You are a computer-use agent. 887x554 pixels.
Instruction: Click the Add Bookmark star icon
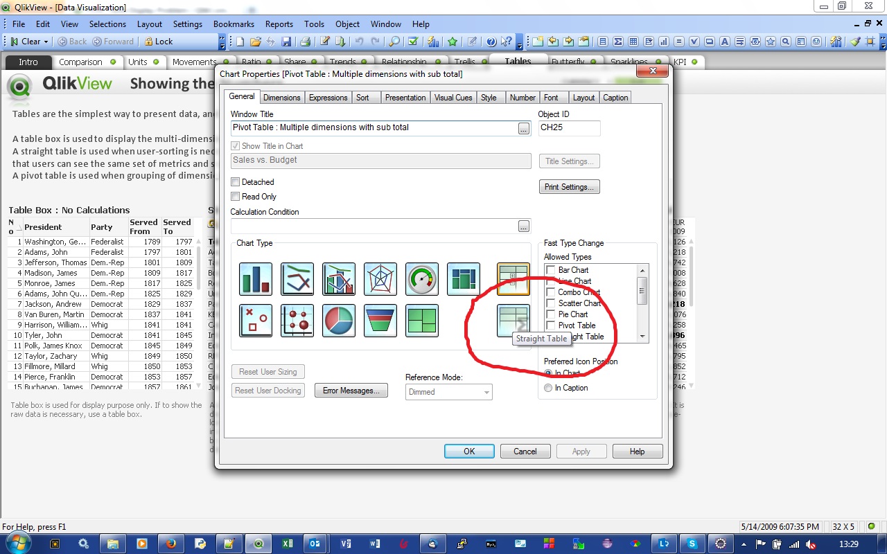click(453, 42)
